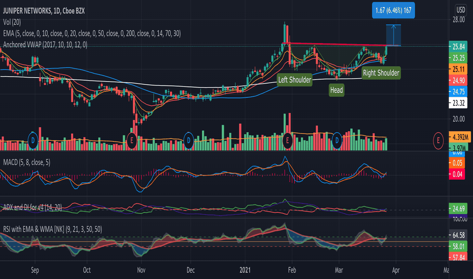
Task: Click the Feb label on time axis
Action: tap(292, 270)
